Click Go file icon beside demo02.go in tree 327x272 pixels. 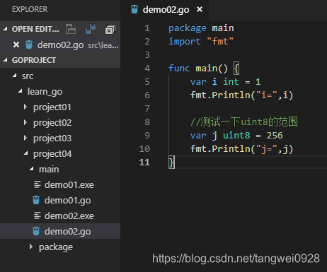(x=36, y=231)
